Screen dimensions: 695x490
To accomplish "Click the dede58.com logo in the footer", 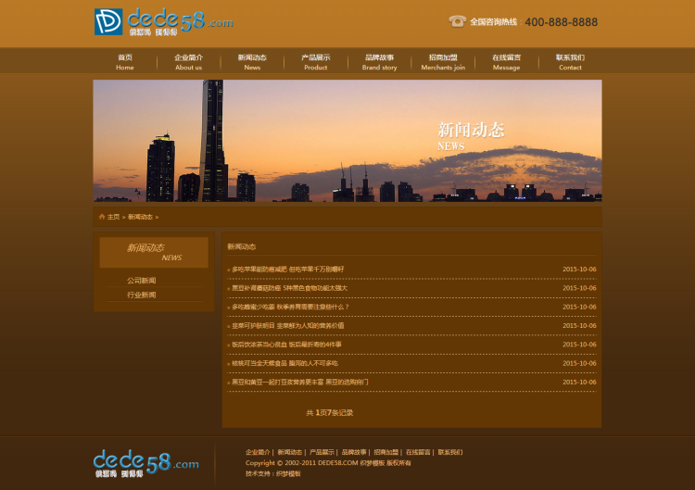I will coord(145,463).
